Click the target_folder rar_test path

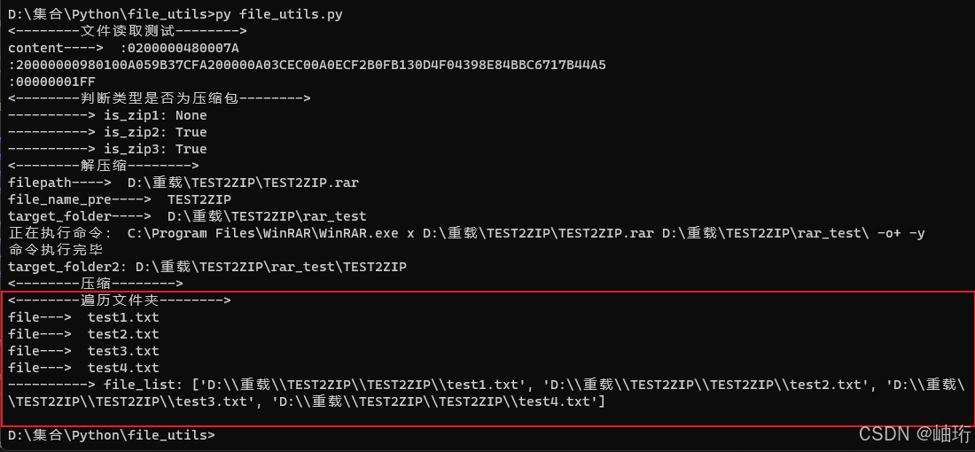(268, 216)
